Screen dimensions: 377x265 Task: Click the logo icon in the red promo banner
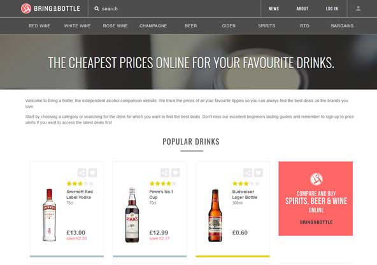(x=316, y=179)
